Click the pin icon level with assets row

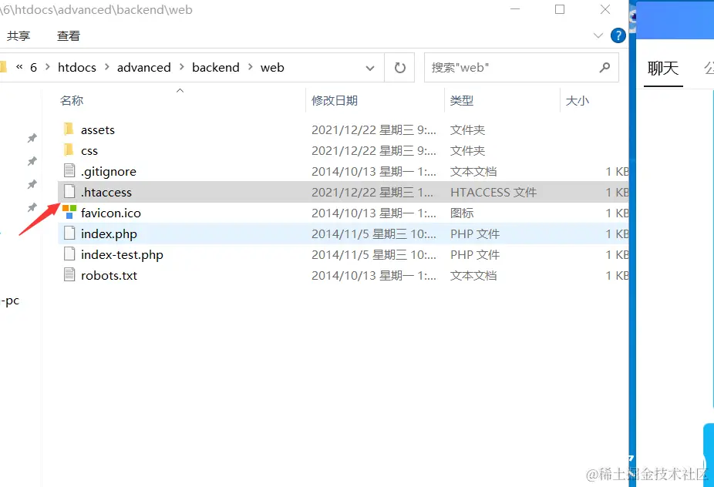[x=32, y=137]
